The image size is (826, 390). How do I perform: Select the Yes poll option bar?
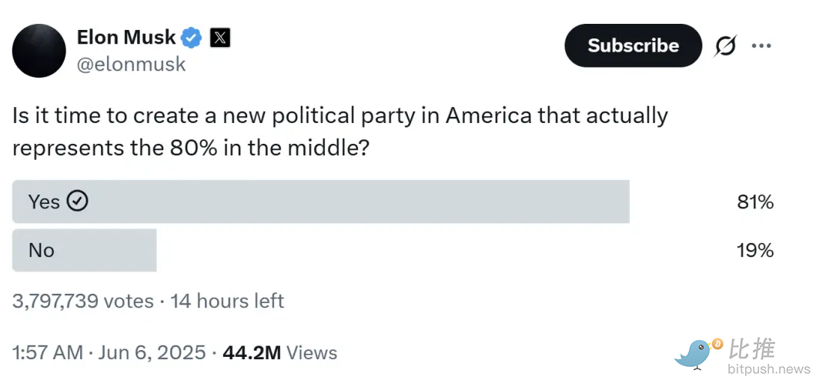[320, 202]
